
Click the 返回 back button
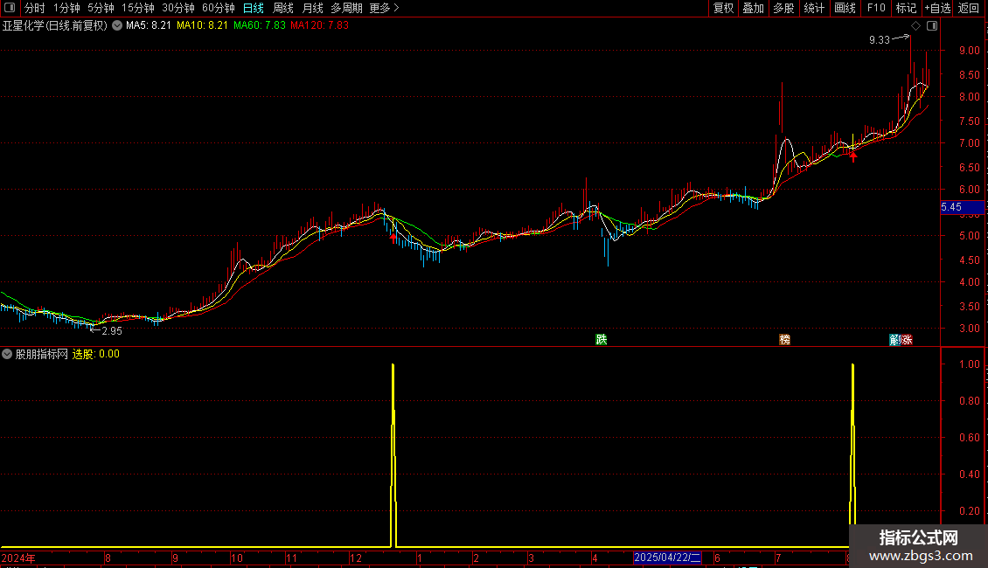point(969,8)
